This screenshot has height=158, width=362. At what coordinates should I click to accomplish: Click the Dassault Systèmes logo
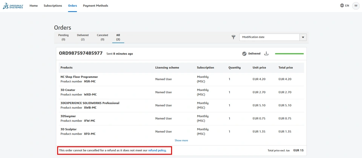pos(13,6)
